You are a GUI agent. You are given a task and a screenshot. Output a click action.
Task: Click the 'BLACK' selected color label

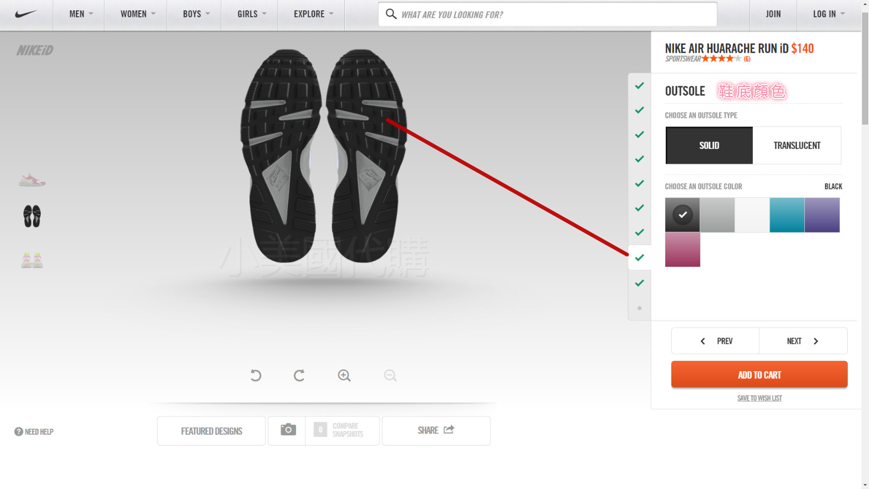pos(833,186)
